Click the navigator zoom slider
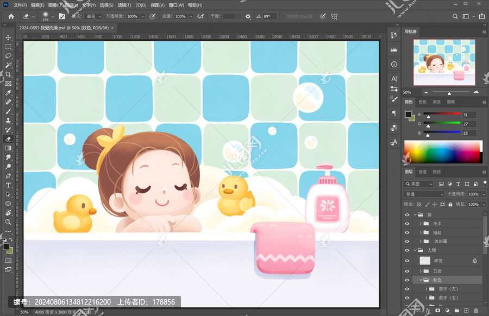 pyautogui.click(x=449, y=92)
